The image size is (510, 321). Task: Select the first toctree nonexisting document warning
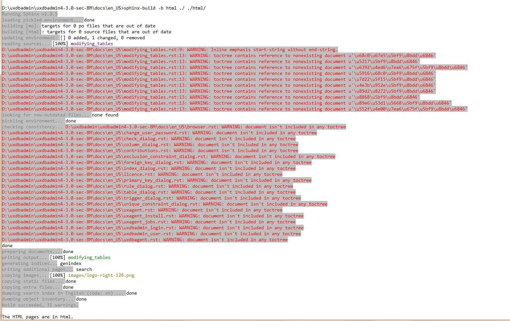[218, 55]
